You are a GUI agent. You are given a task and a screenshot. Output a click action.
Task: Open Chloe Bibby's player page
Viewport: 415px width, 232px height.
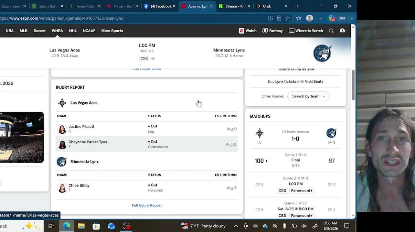pos(79,186)
